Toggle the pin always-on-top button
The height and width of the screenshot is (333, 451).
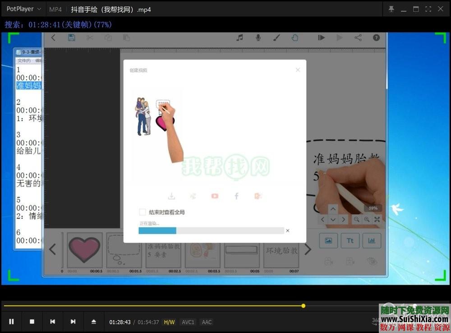tap(391, 8)
